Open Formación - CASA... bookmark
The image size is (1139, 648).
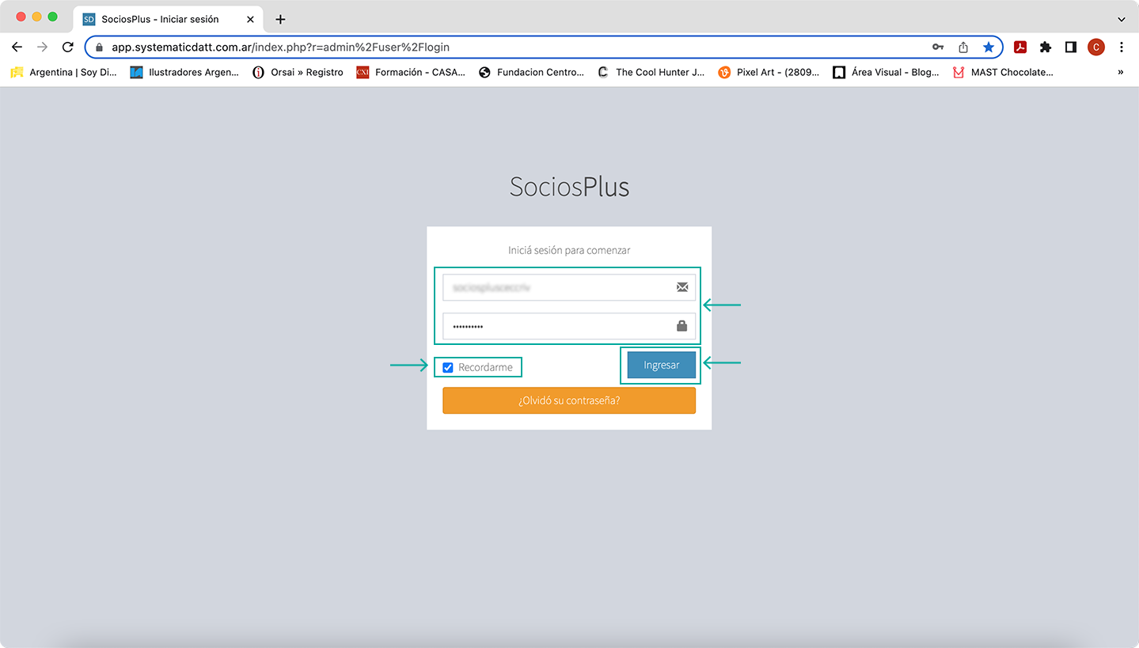[411, 72]
